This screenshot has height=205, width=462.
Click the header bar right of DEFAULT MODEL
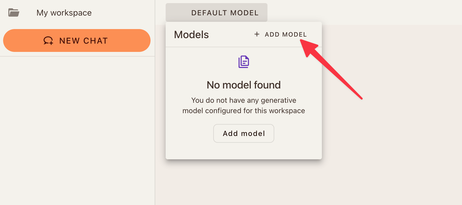coord(361,13)
